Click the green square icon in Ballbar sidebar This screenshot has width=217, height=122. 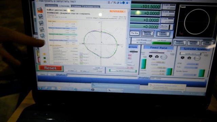[44, 58]
